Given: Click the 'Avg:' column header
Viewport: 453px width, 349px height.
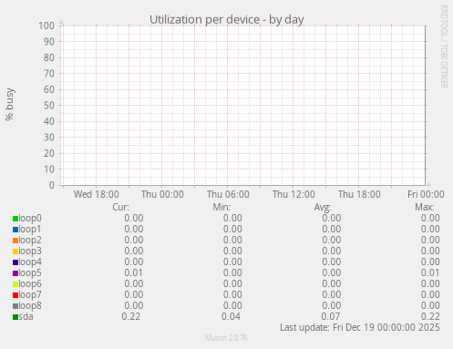Looking at the screenshot, I should point(323,208).
